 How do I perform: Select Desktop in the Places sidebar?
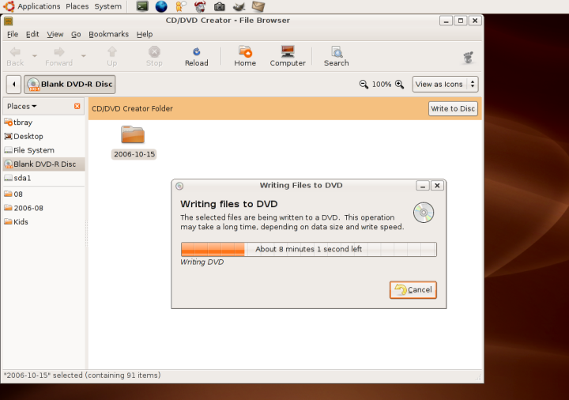click(43, 136)
